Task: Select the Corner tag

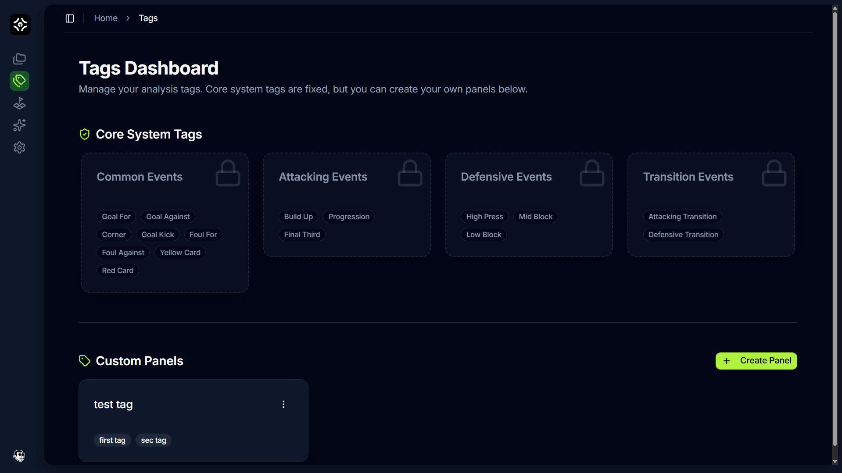Action: (114, 235)
